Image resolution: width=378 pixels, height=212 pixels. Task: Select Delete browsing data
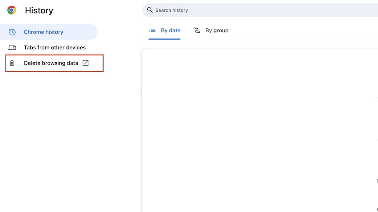click(x=55, y=63)
